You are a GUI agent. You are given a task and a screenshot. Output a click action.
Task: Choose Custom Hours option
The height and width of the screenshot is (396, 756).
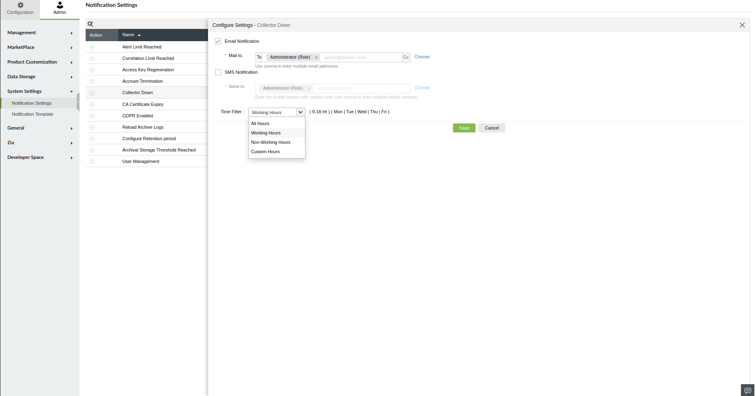click(x=276, y=152)
